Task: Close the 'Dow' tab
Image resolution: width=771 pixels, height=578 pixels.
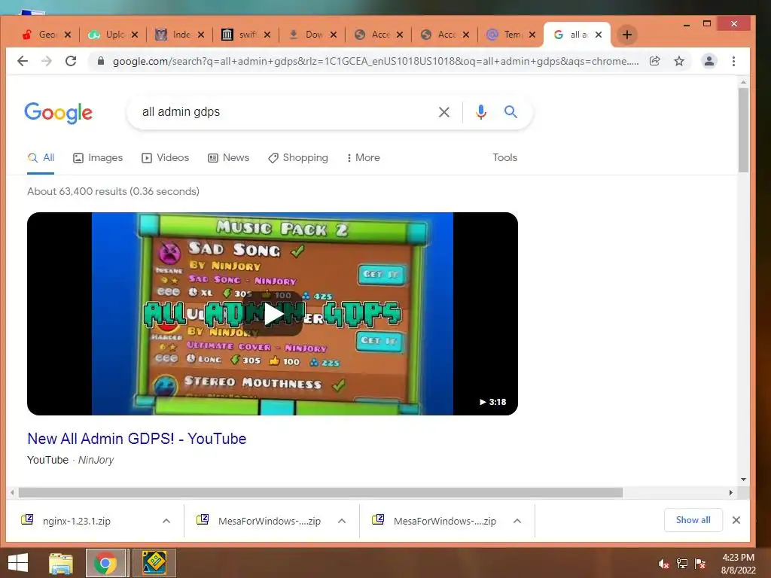Action: coord(334,35)
